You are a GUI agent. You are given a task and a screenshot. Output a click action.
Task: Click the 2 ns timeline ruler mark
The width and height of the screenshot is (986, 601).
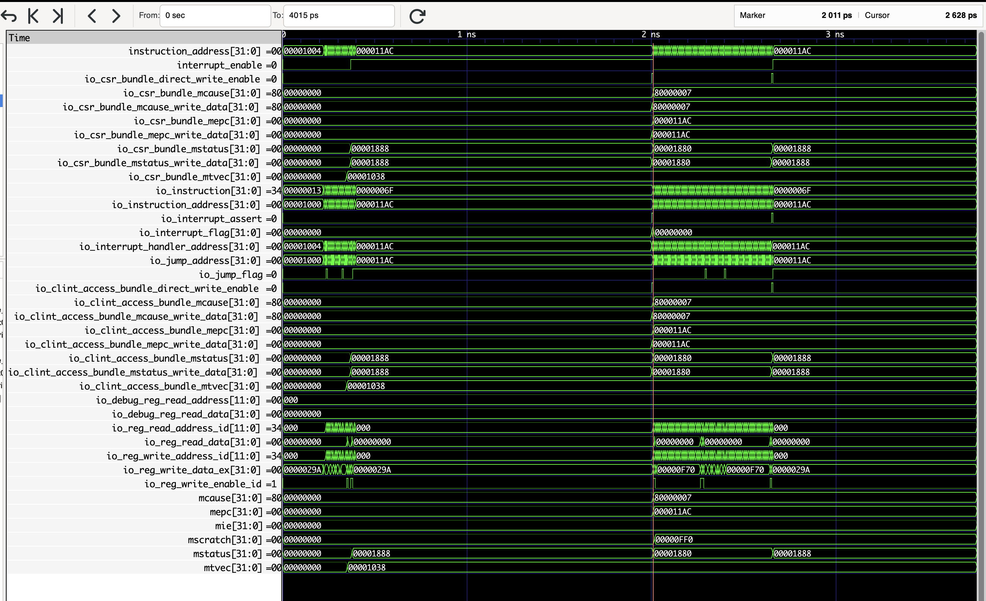tap(651, 35)
